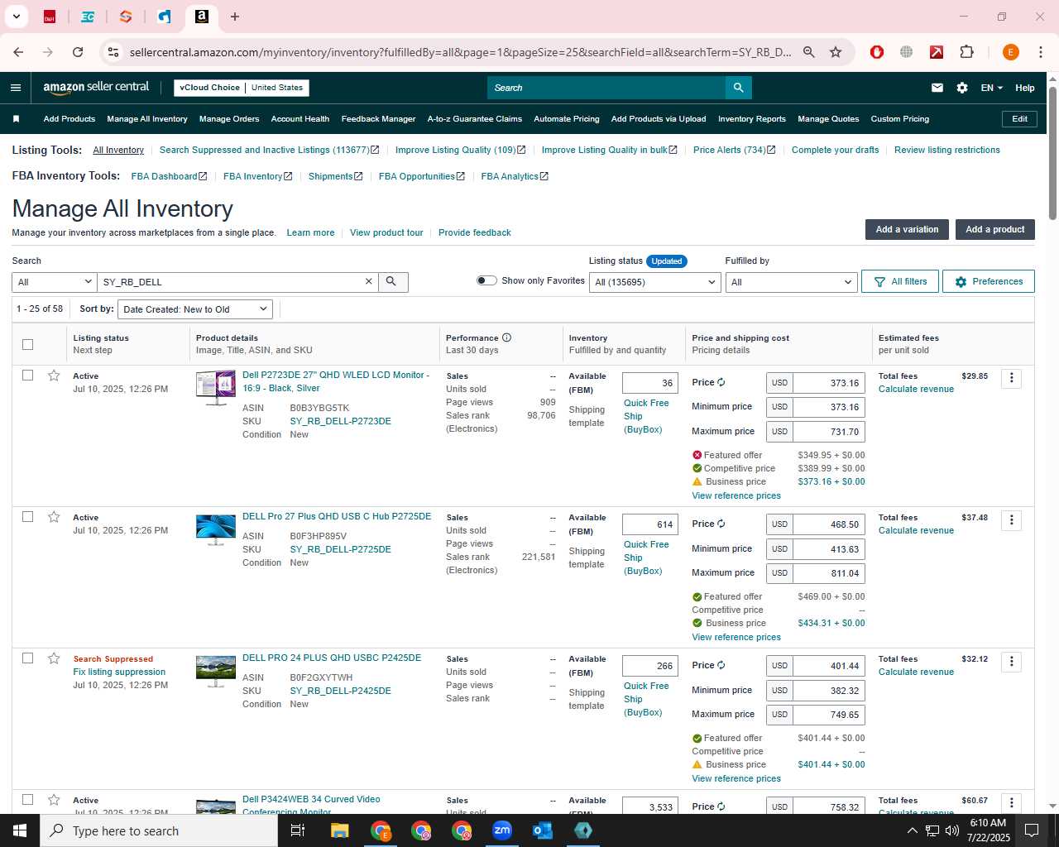Open the Sort by dropdown
1059x847 pixels.
click(195, 309)
